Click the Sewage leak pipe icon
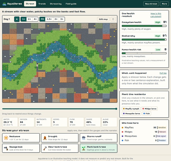The width and height of the screenshot is (171, 161). [6, 148]
